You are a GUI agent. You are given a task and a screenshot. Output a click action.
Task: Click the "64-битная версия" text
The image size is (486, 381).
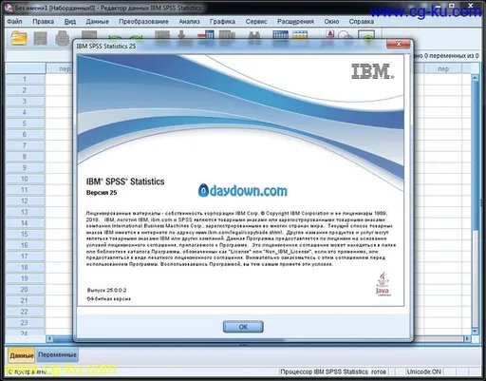pyautogui.click(x=109, y=299)
